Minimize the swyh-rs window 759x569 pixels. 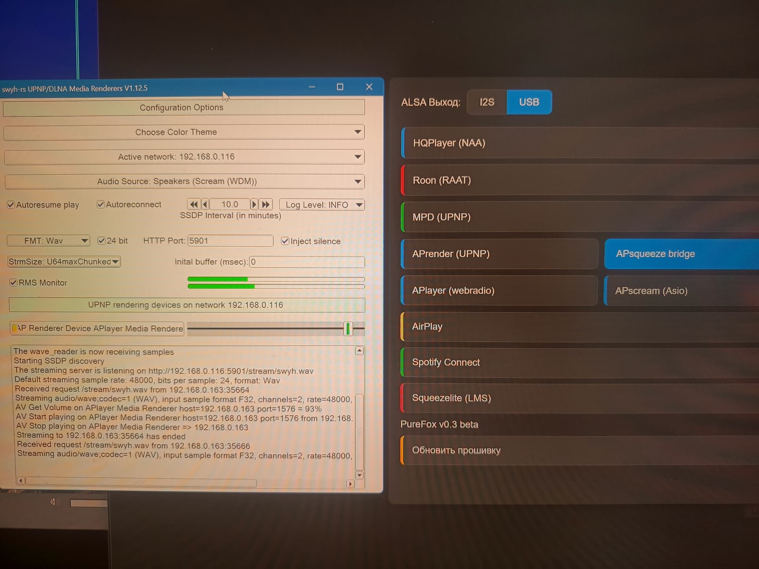(312, 87)
